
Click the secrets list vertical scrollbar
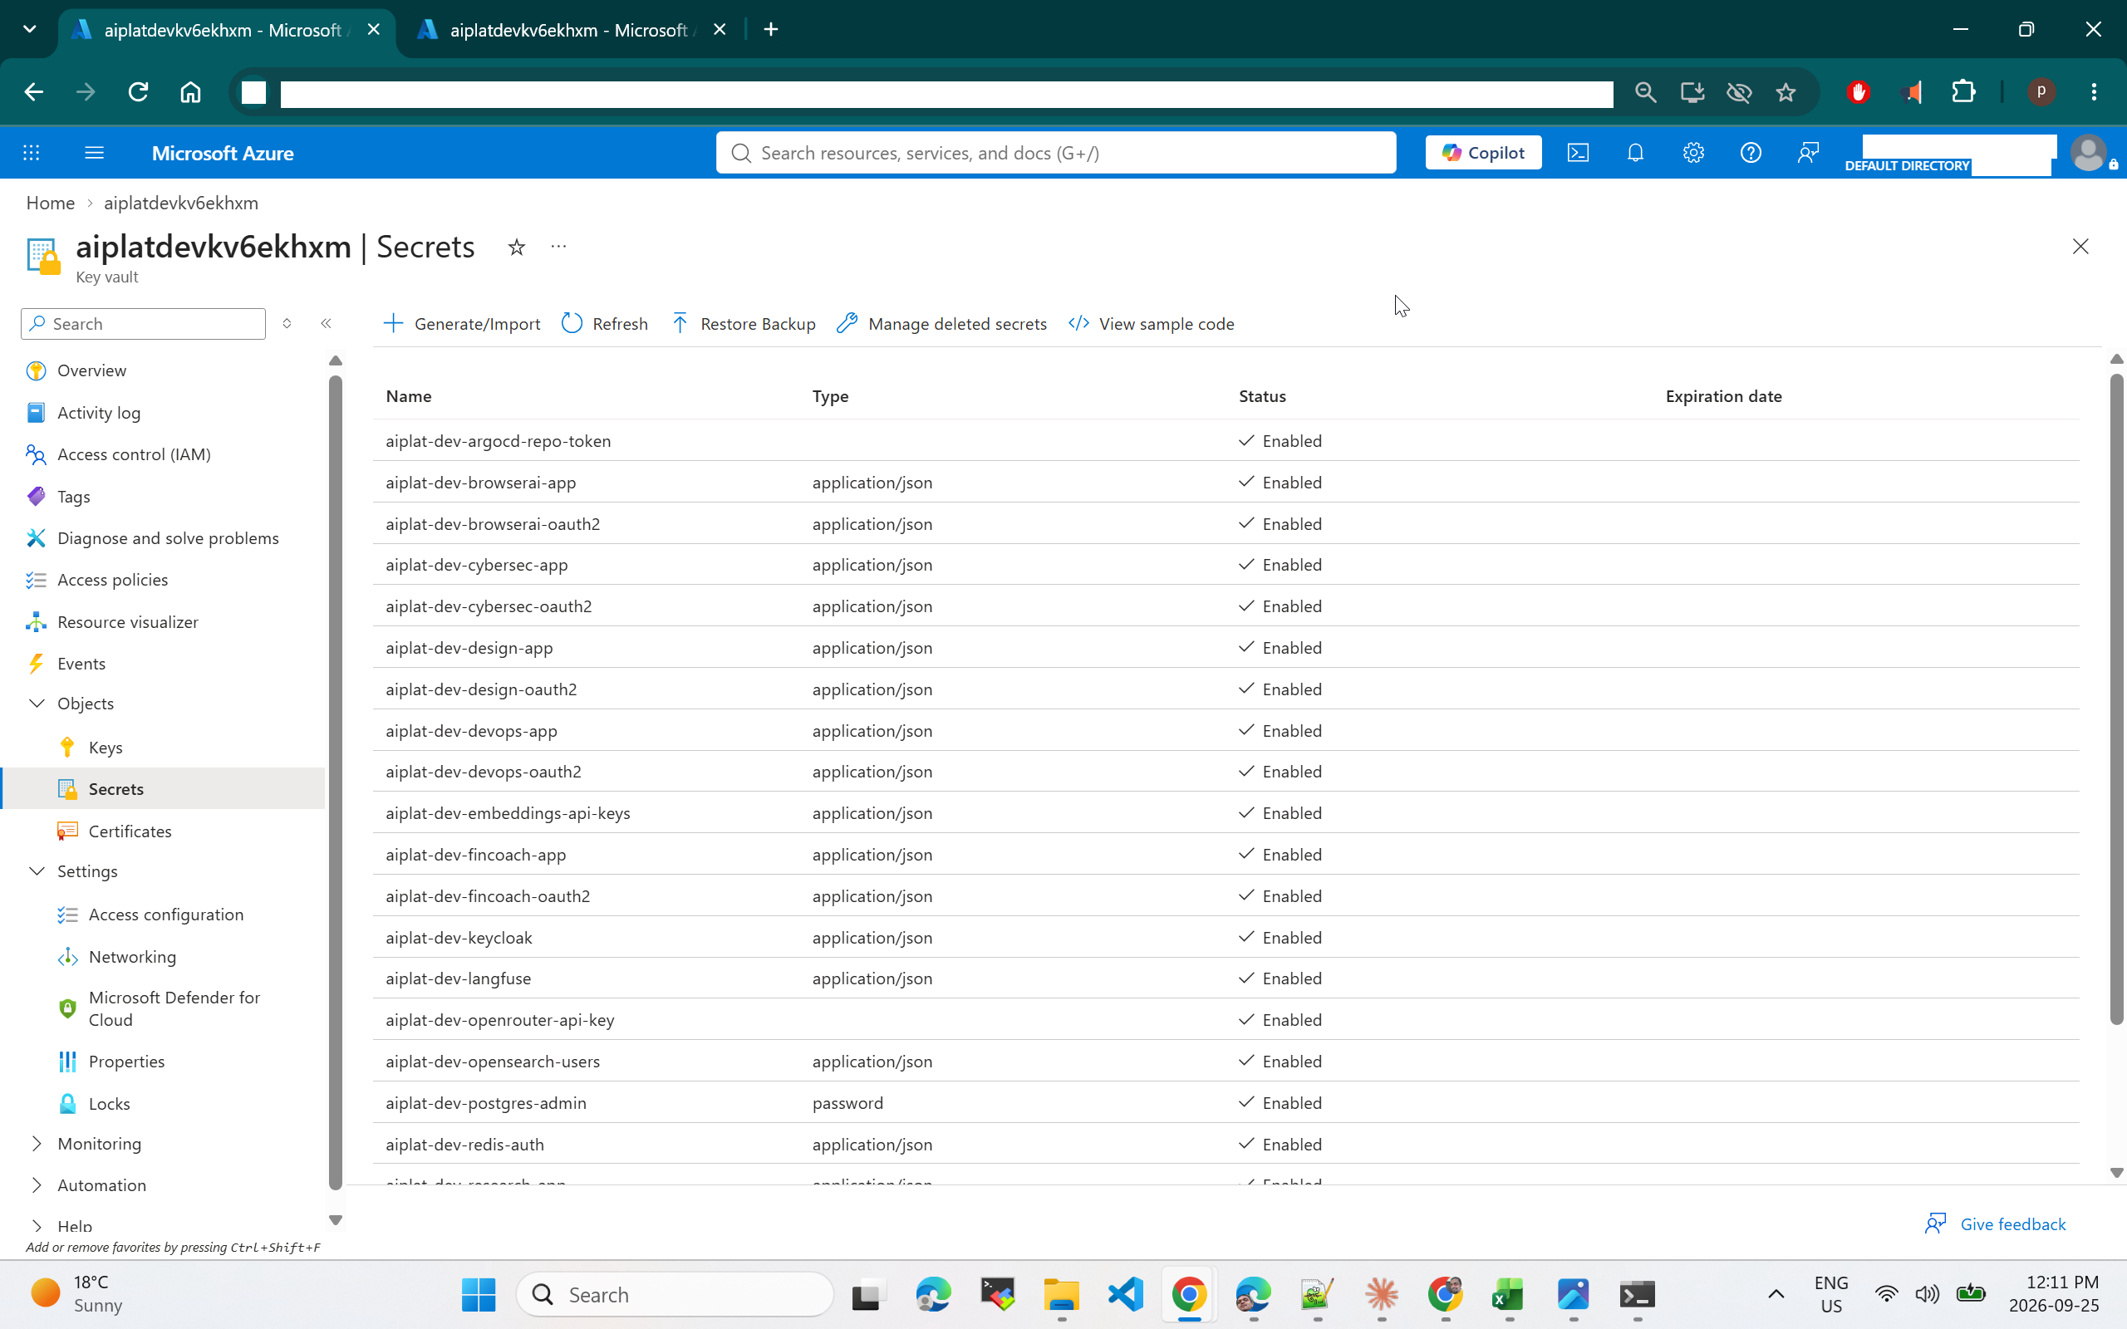pyautogui.click(x=2116, y=699)
